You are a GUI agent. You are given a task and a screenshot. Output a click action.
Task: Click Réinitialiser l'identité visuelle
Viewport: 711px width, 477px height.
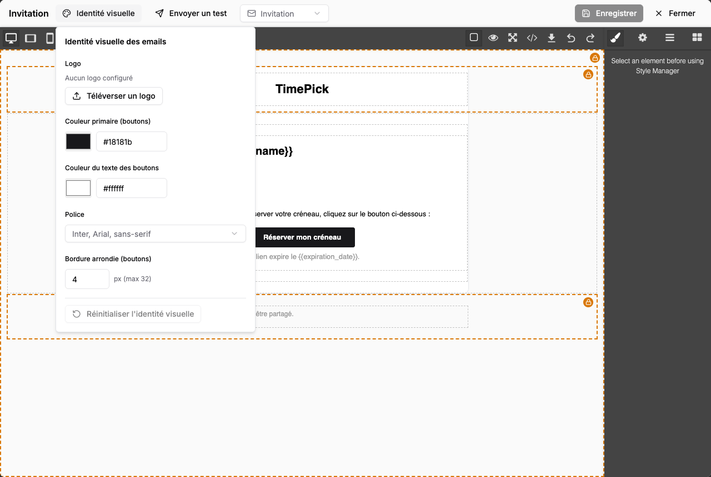pos(133,314)
